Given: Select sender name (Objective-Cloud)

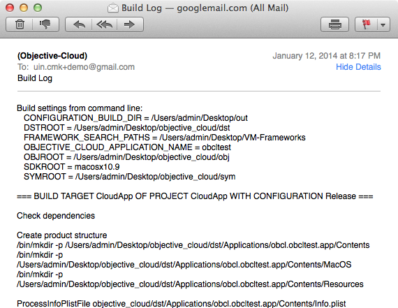Looking at the screenshot, I should pos(52,56).
